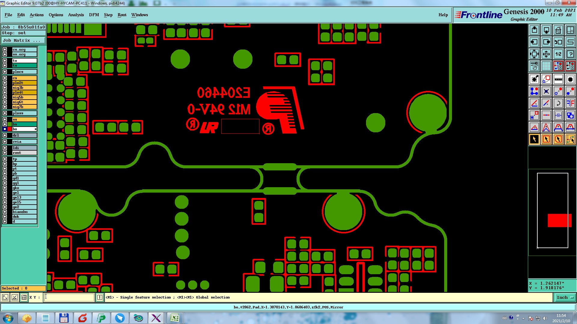Click the pan right arrow icon
The width and height of the screenshot is (577, 324).
(x=546, y=42)
